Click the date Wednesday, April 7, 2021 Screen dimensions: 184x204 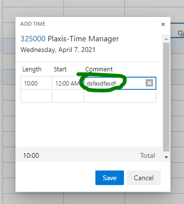pyautogui.click(x=58, y=50)
